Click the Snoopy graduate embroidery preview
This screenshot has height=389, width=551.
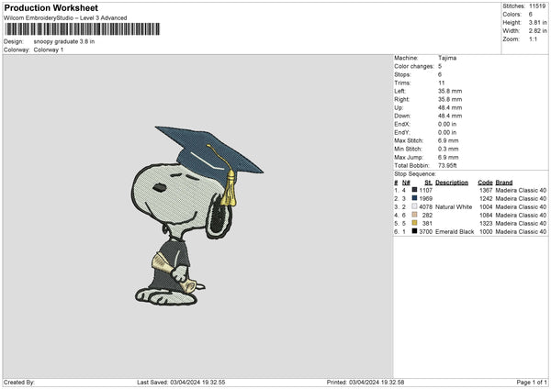(197, 216)
